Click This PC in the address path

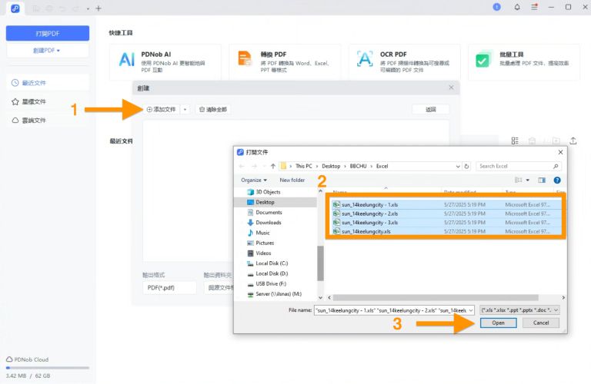tap(304, 166)
